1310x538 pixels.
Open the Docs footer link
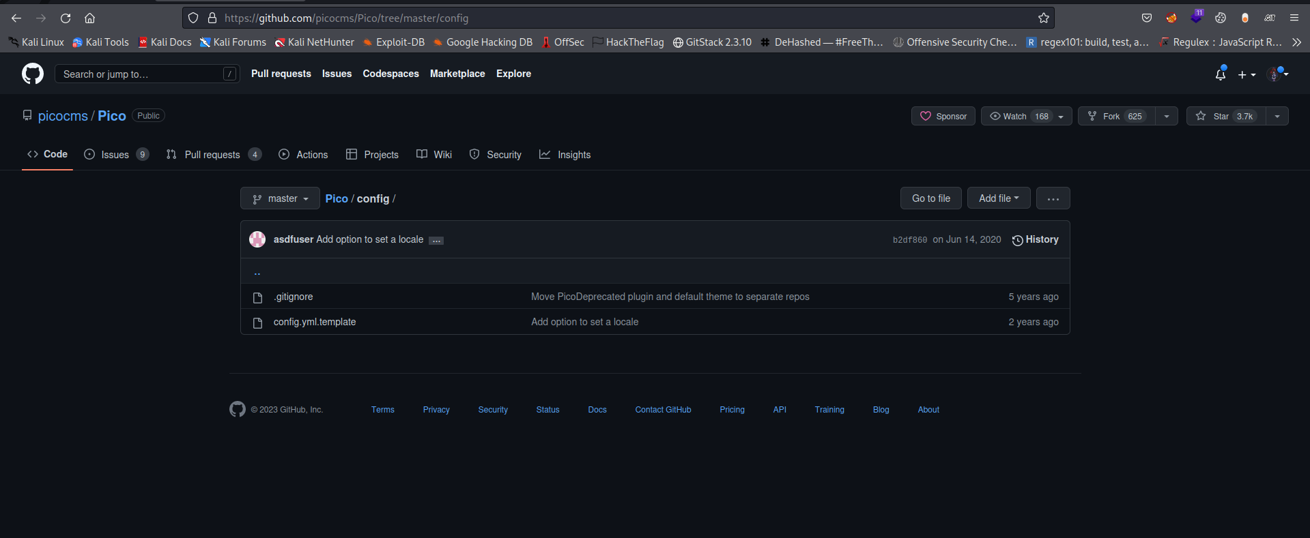(x=597, y=410)
